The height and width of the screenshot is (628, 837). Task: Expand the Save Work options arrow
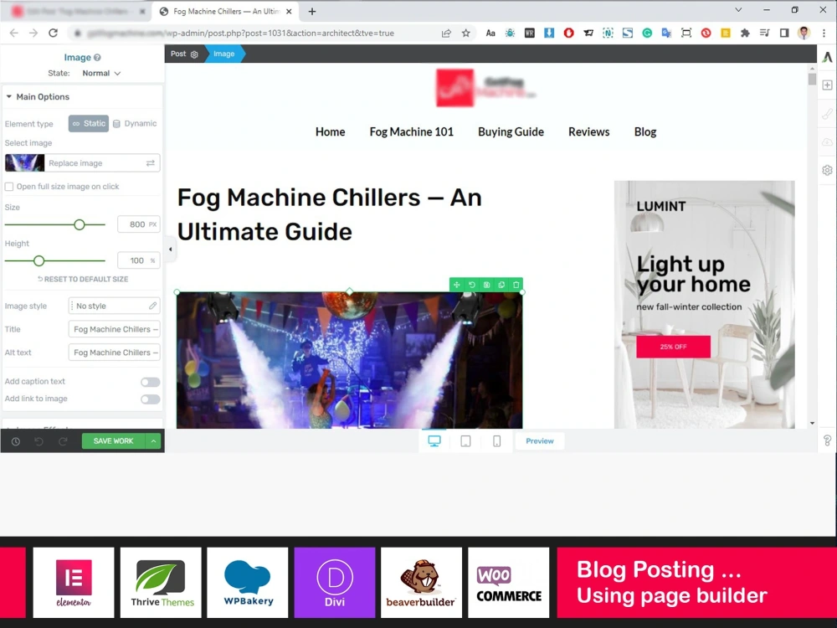[x=153, y=441]
